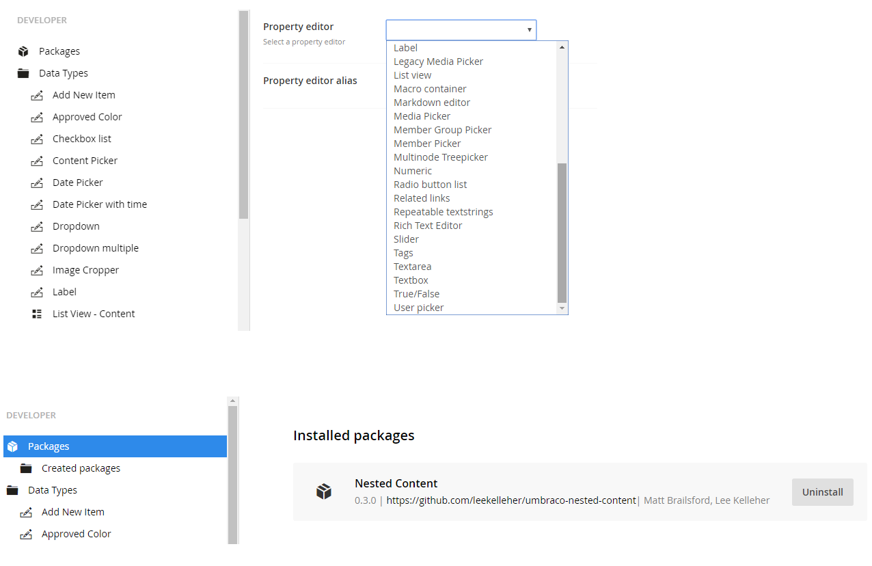Viewport: 872px width, 566px height.
Task: Select User picker option
Action: [418, 308]
